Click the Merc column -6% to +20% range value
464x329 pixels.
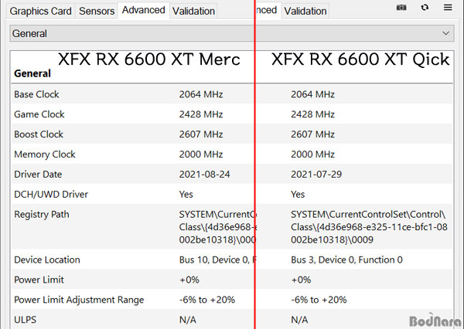point(206,300)
